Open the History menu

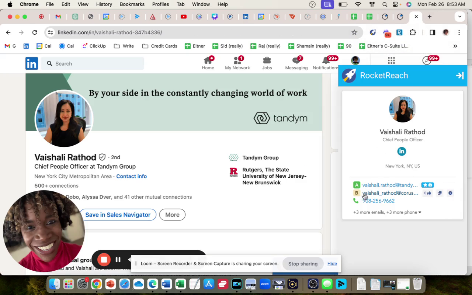click(104, 4)
